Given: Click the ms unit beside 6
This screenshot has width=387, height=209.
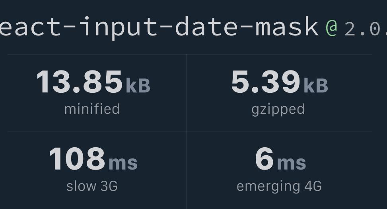Looking at the screenshot, I should click(292, 163).
